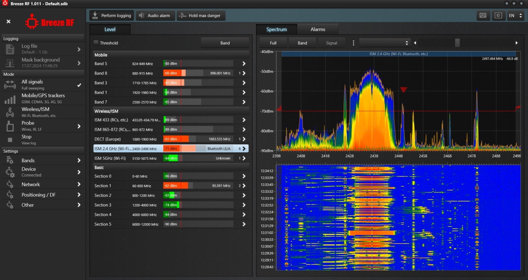Screen dimensions: 528x280
Task: Click the Full spectrum view button
Action: click(x=273, y=43)
